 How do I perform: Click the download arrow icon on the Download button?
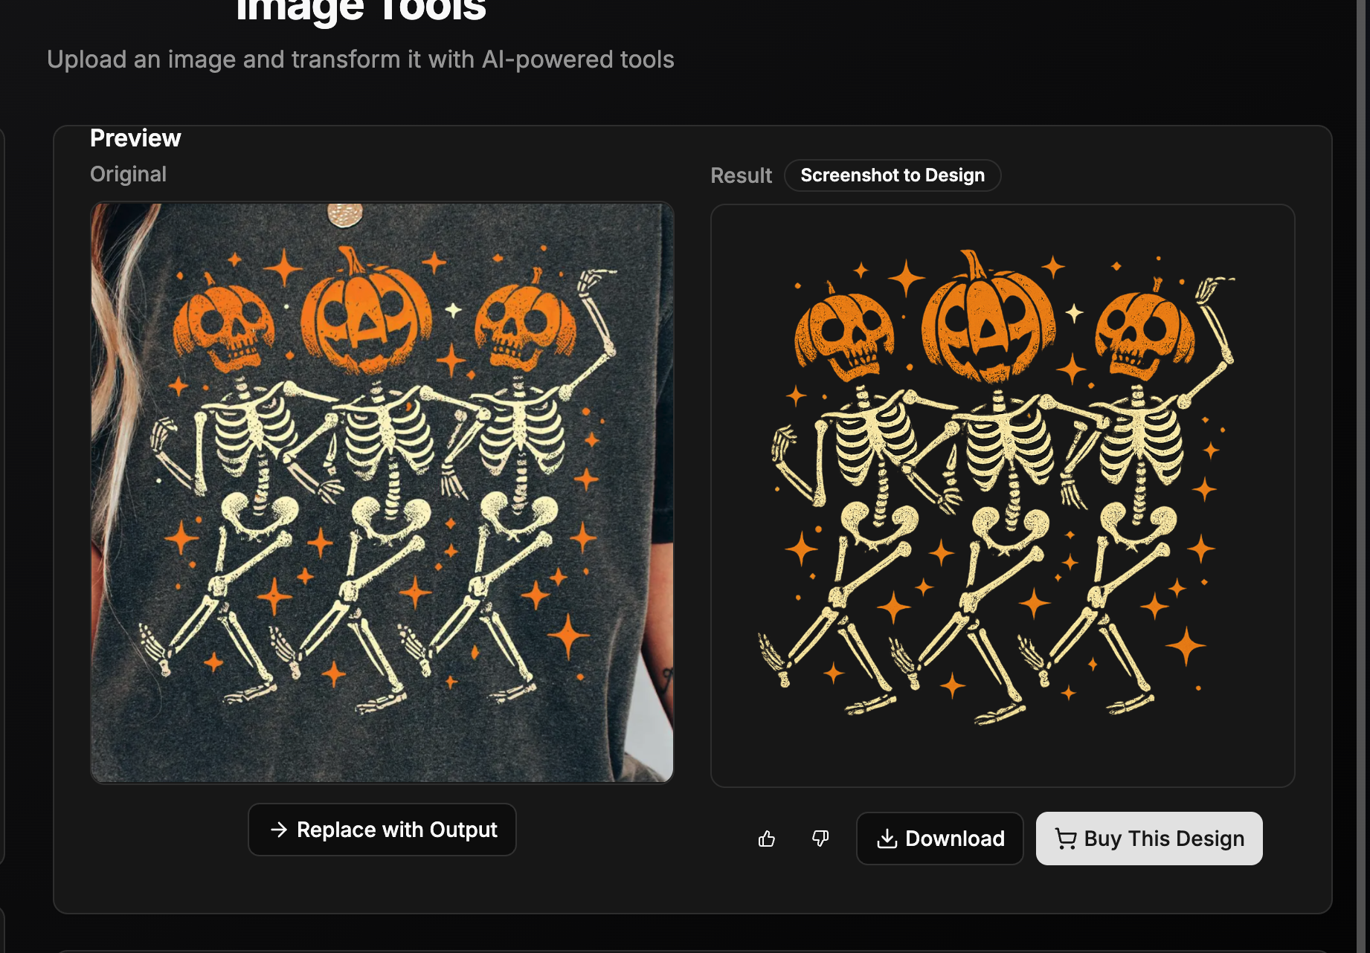point(887,839)
